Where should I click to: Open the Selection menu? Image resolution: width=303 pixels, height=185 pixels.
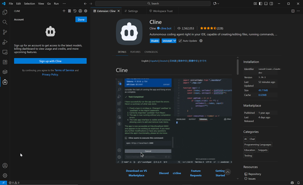pos(30,4)
